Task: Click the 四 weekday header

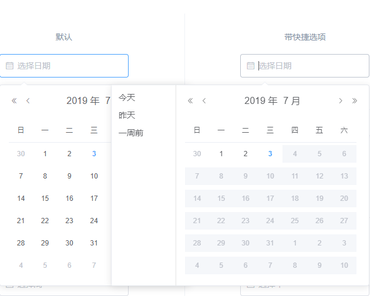Action: pos(295,130)
